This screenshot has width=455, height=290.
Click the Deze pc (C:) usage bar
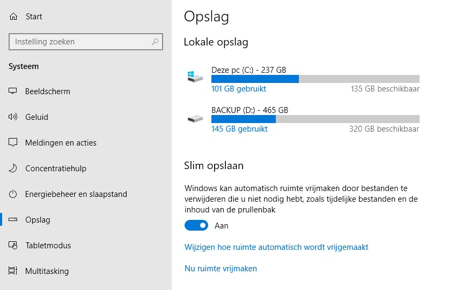coord(315,79)
